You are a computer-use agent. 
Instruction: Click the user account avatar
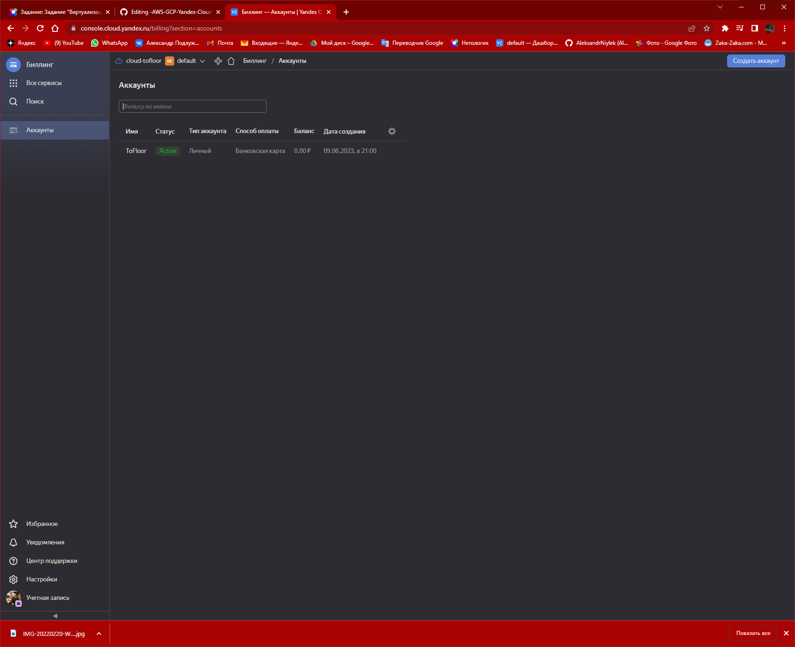[x=13, y=598]
